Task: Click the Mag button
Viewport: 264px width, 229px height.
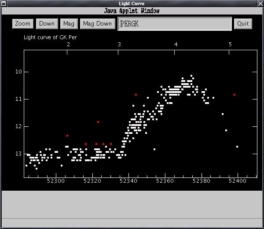Action: (x=69, y=24)
